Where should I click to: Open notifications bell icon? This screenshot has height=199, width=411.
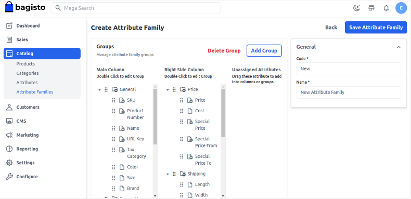pyautogui.click(x=387, y=8)
